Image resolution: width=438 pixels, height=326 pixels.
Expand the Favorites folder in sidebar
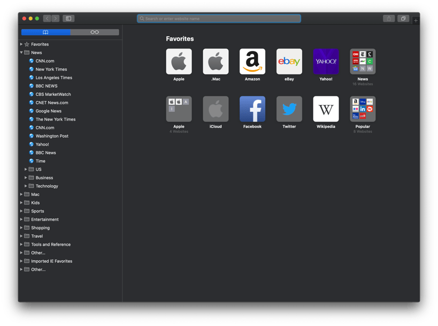click(x=21, y=44)
